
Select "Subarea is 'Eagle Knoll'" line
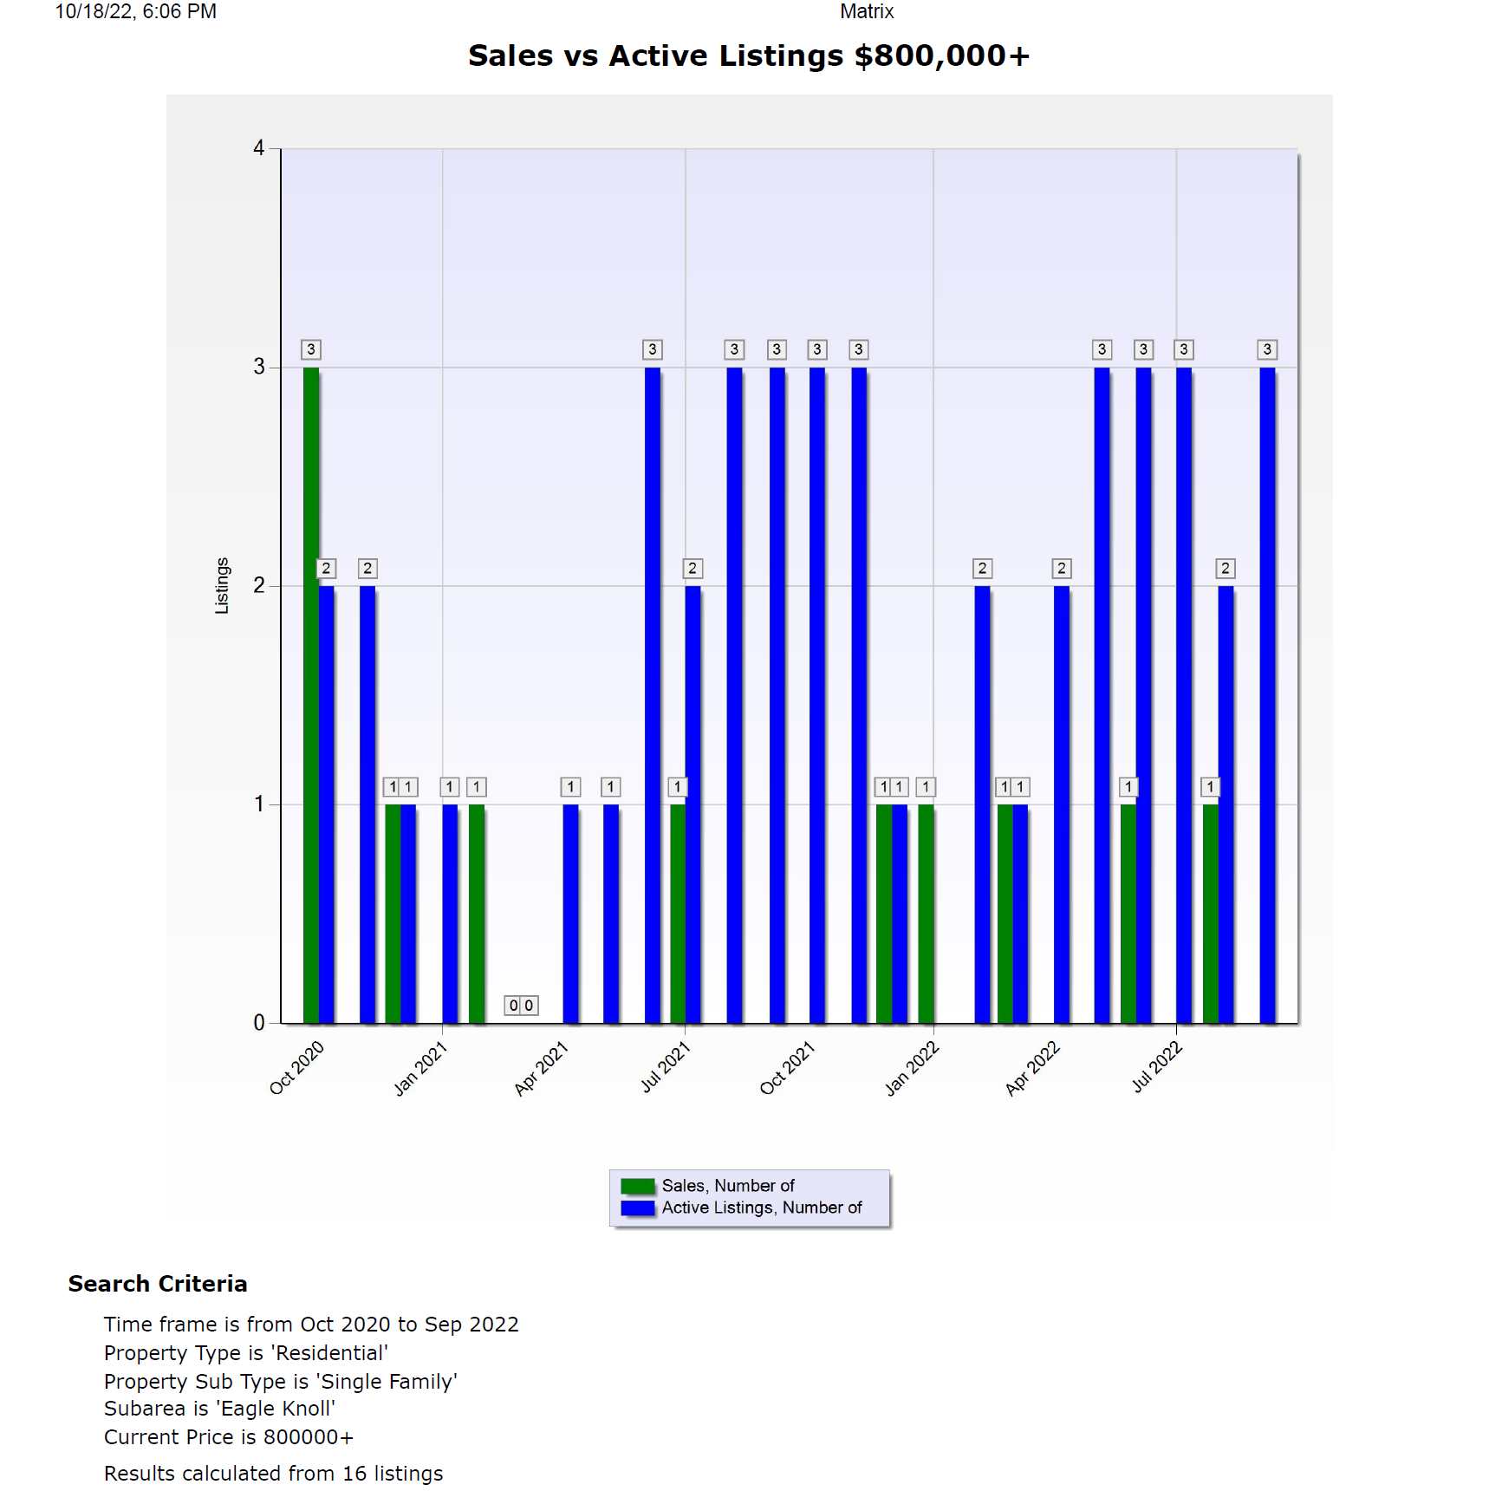[219, 1409]
